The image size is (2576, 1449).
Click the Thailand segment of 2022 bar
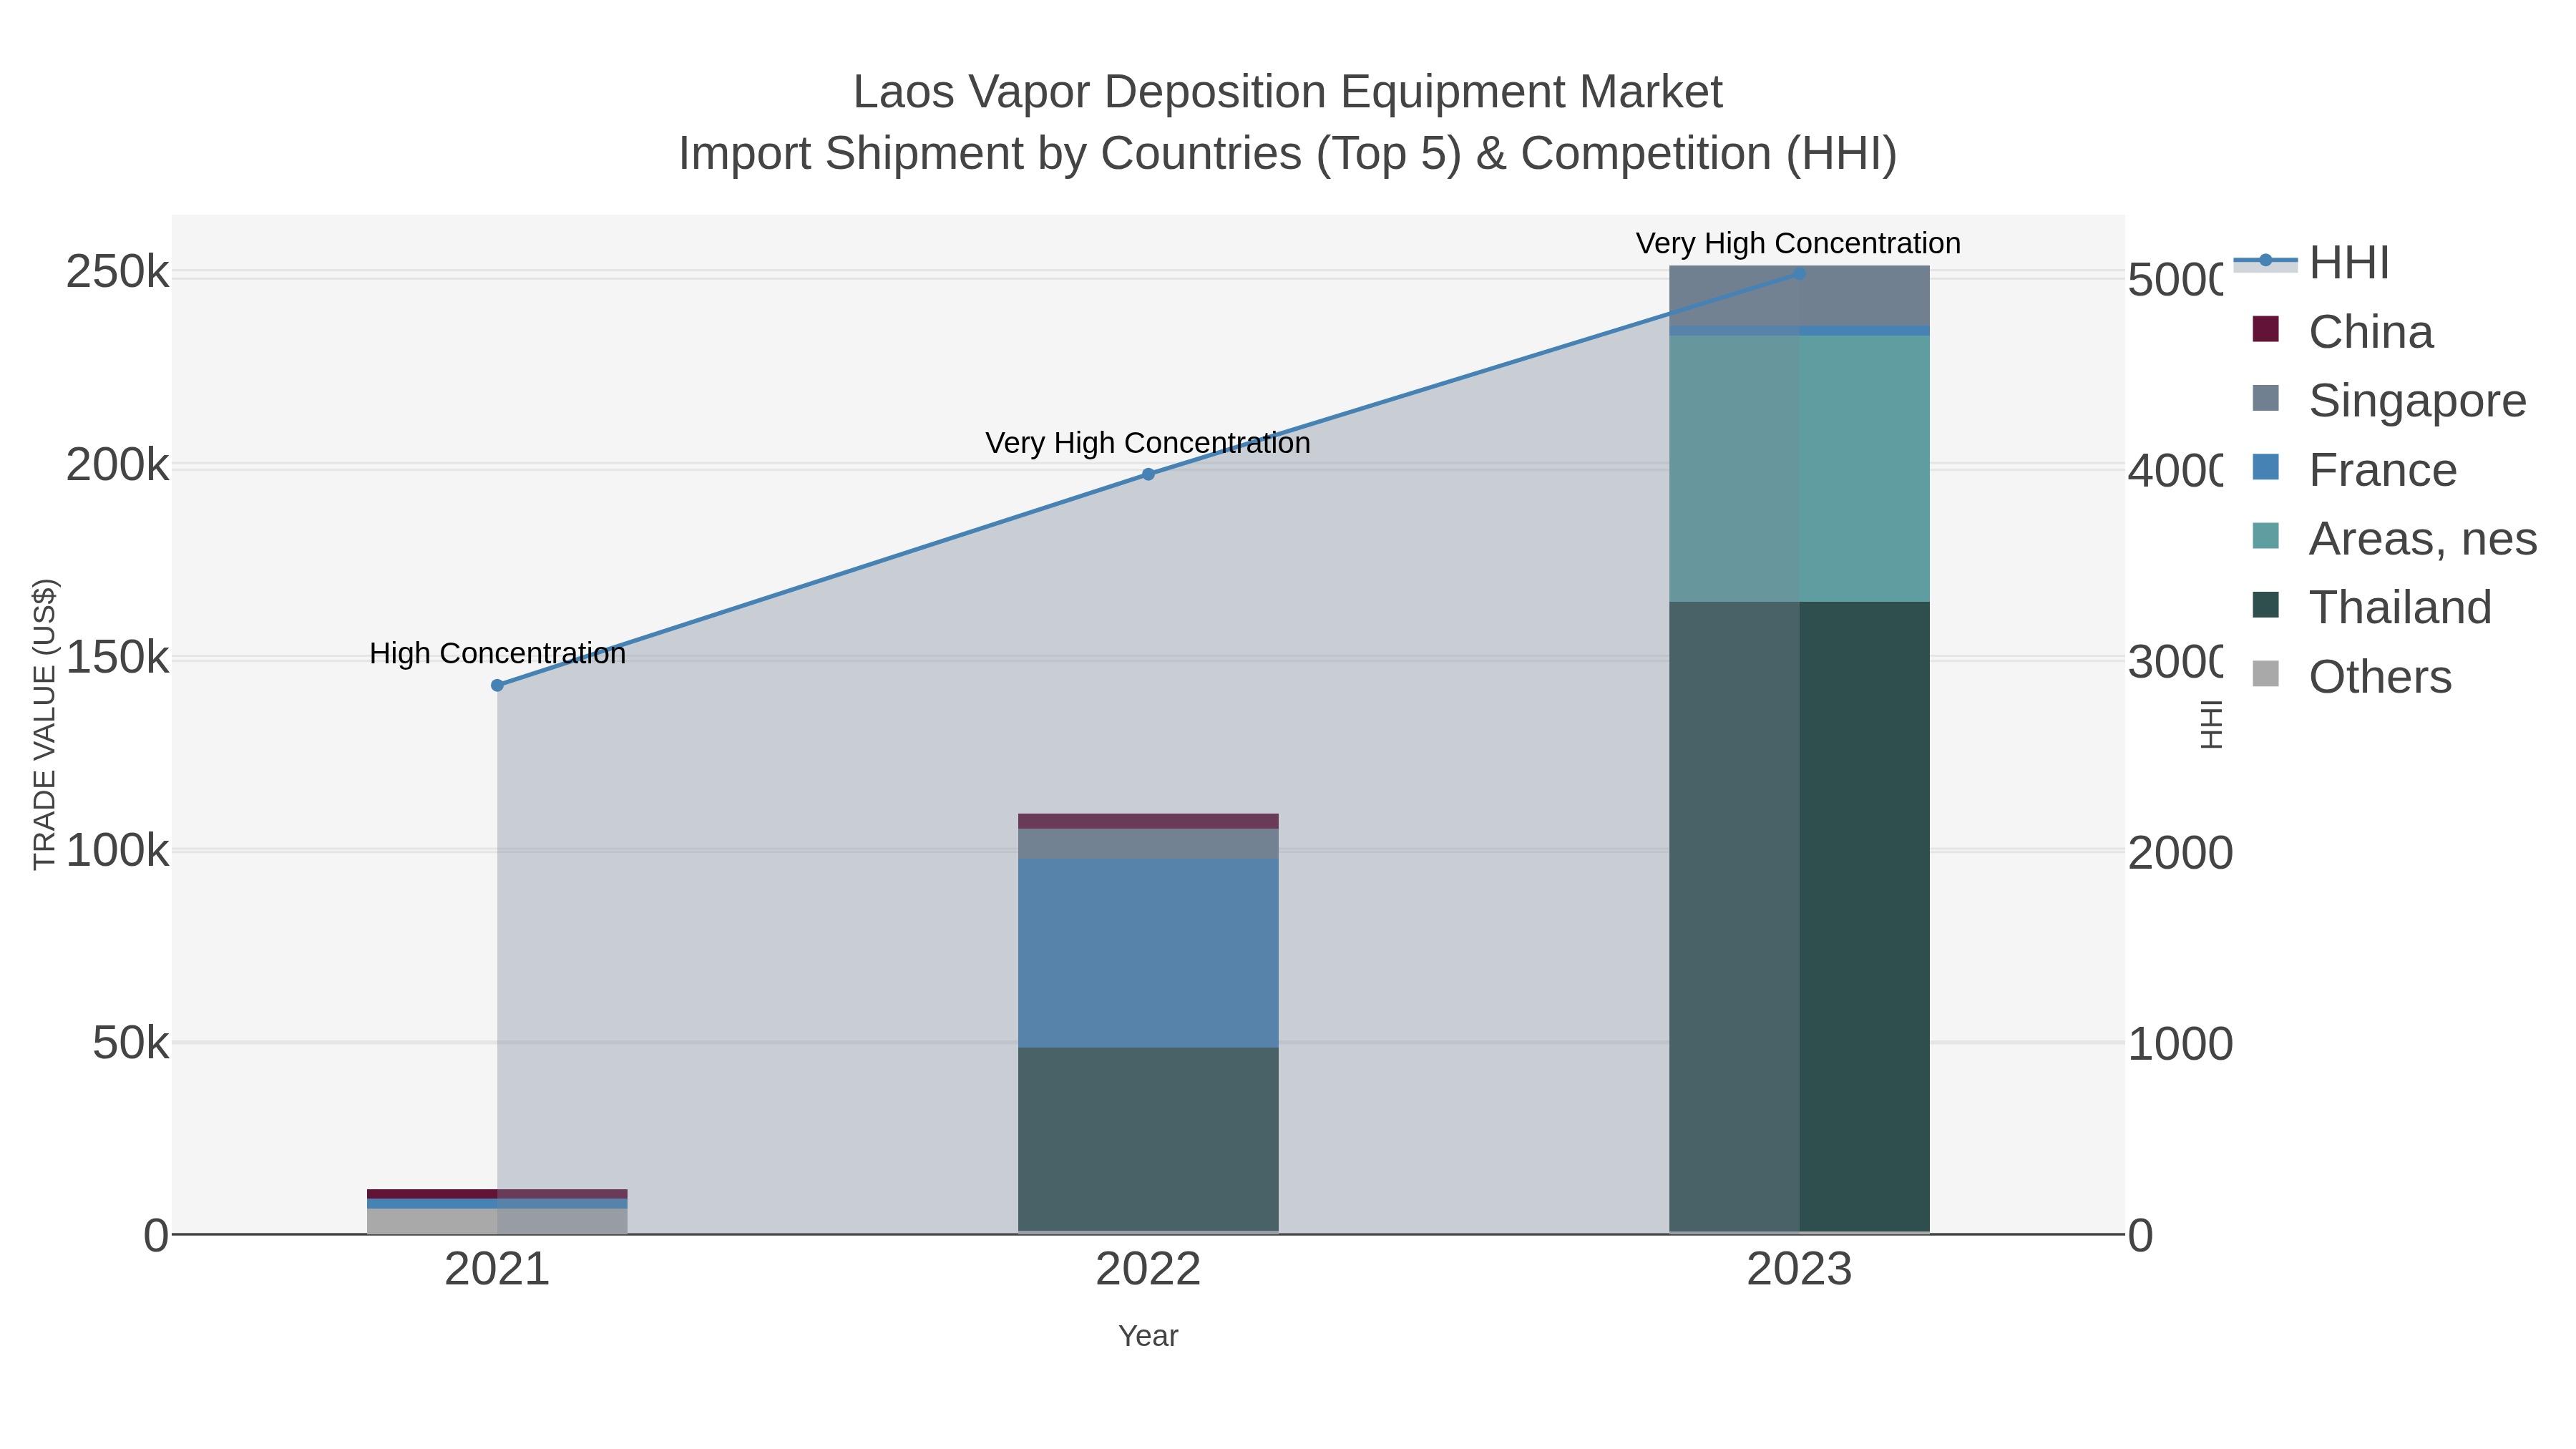point(1148,1139)
